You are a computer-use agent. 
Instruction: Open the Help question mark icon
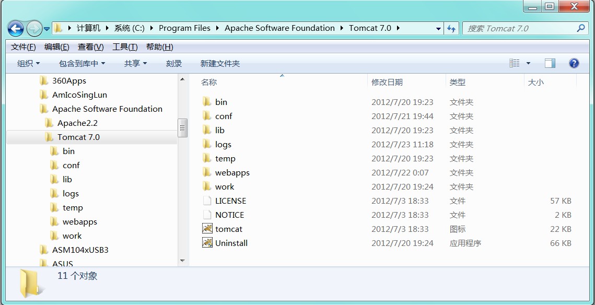574,63
